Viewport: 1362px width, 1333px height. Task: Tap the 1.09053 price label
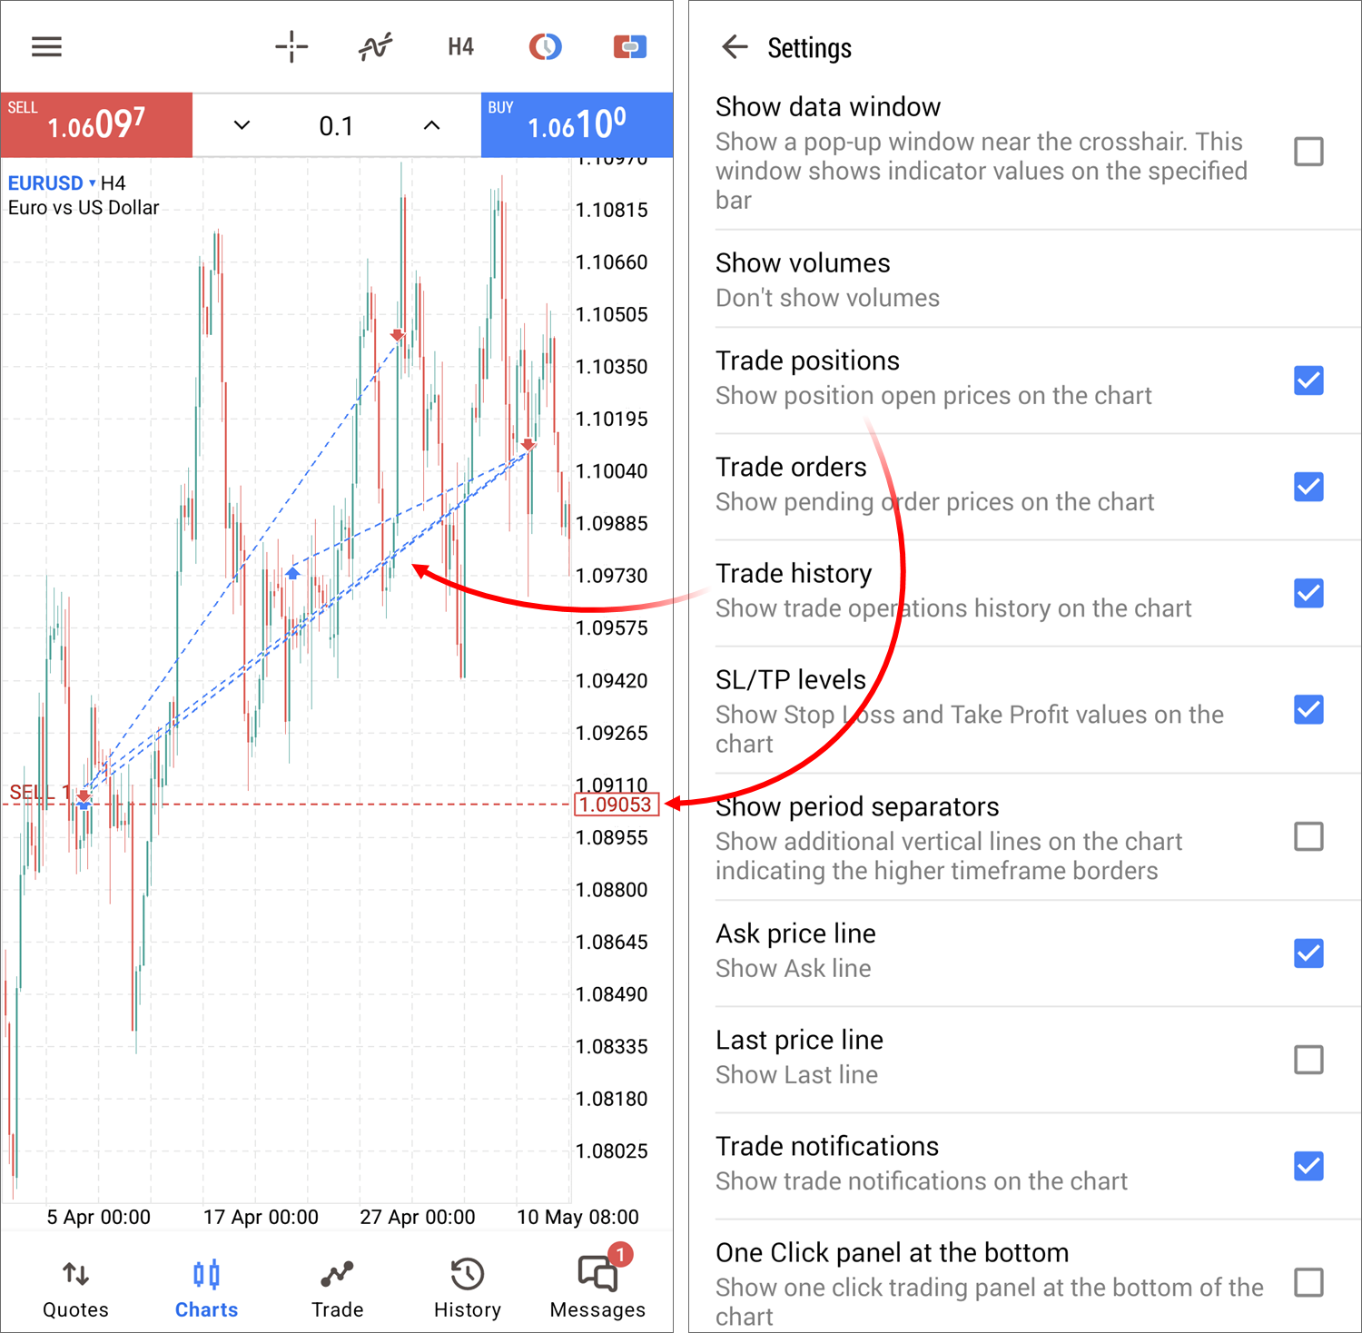617,805
